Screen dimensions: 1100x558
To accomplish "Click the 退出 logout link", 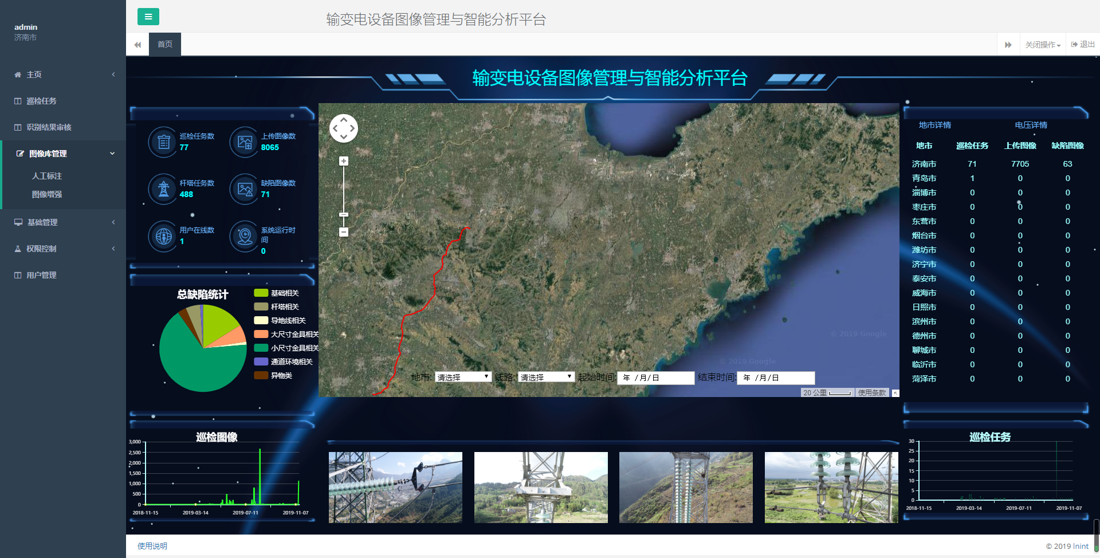I will coord(1083,45).
